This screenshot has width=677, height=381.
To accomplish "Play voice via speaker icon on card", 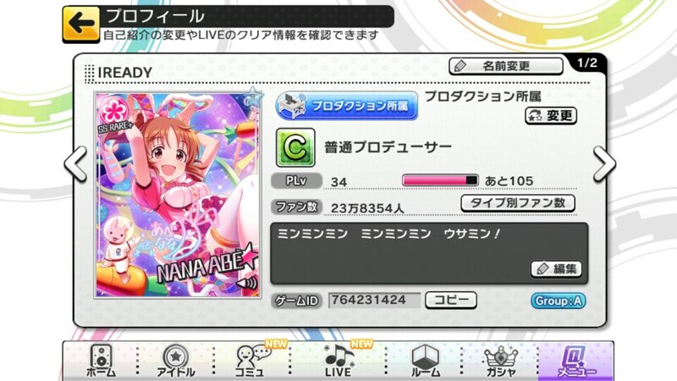I will [247, 284].
